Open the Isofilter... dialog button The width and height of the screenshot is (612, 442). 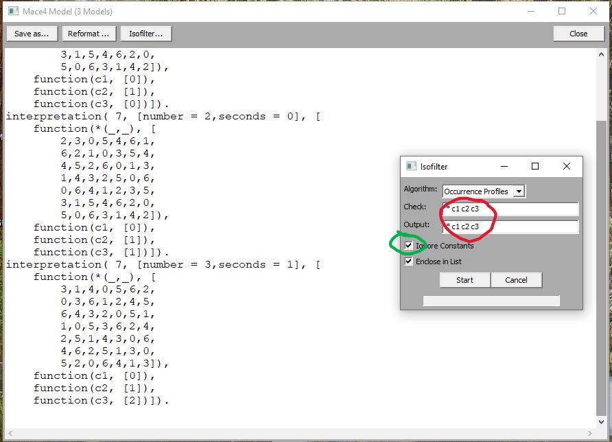[x=146, y=34]
